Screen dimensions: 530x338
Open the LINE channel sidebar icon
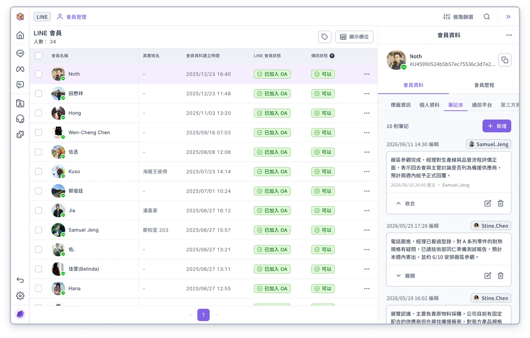[20, 53]
